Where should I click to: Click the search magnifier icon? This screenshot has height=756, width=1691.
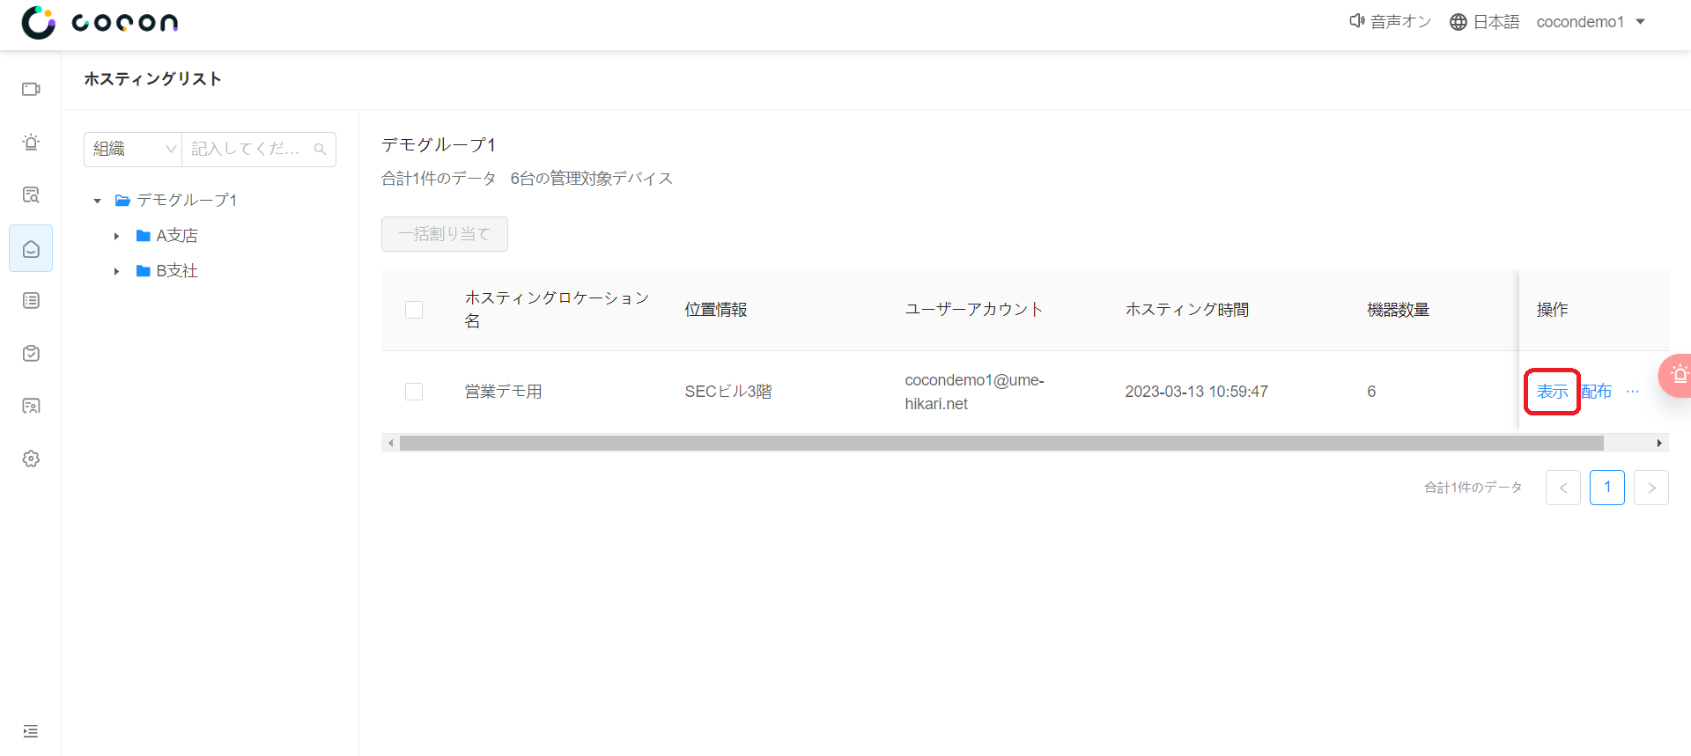coord(321,150)
